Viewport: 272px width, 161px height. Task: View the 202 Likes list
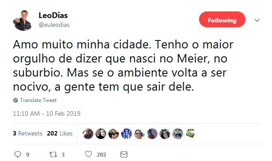point(60,133)
